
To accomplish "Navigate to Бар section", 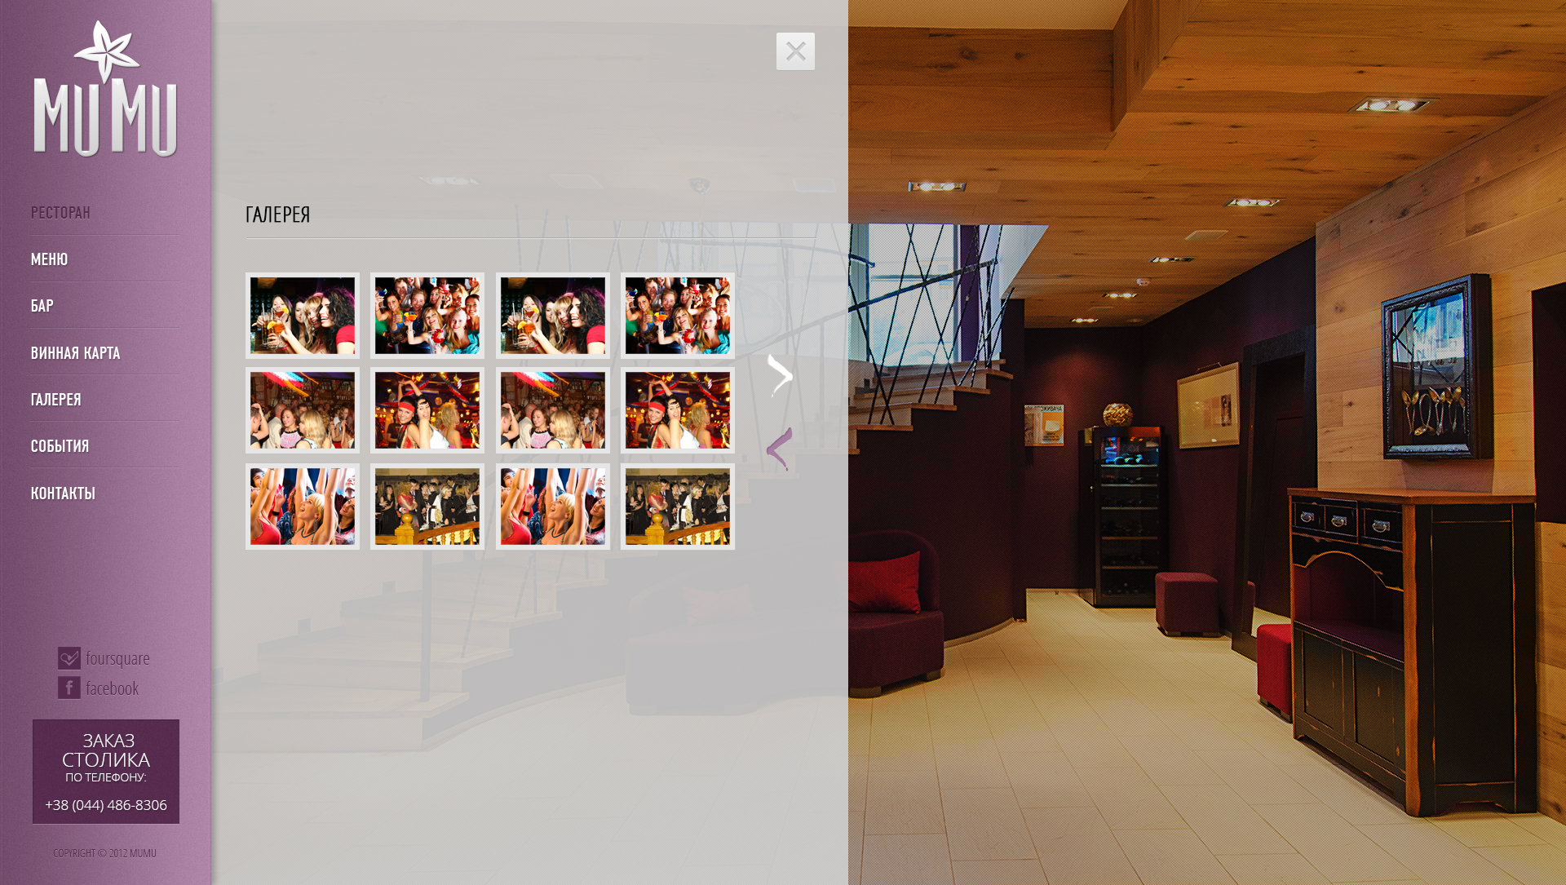I will click(x=42, y=306).
